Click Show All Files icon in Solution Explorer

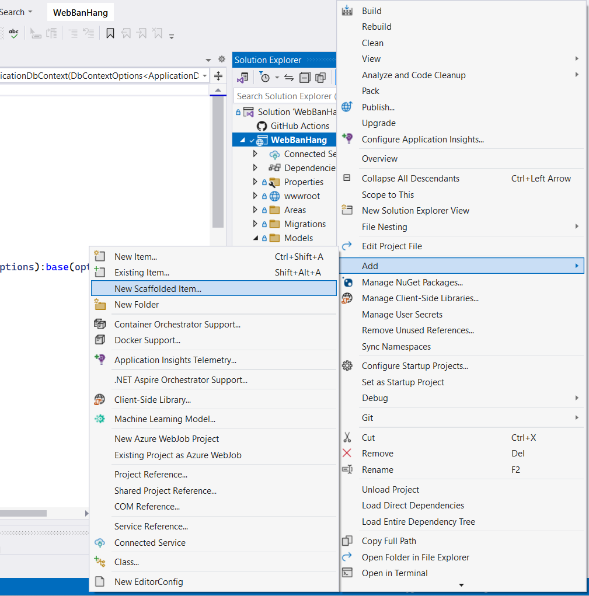(320, 78)
